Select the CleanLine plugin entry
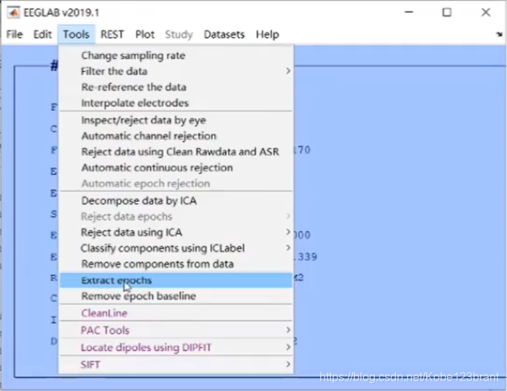This screenshot has height=391, width=507. pos(177,313)
